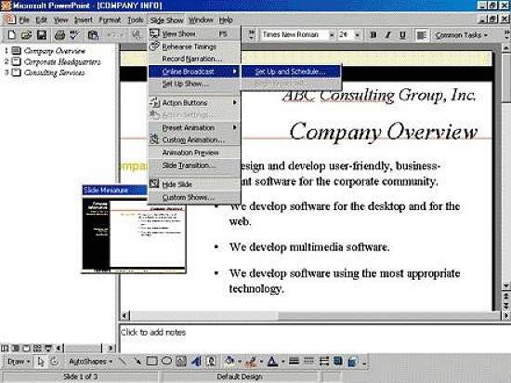
Task: Click the Shadow effect icon
Action: (x=338, y=362)
